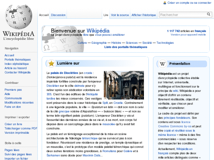The image size is (214, 160).
Task: Open Liste des portails thématiques
Action: (x=126, y=47)
